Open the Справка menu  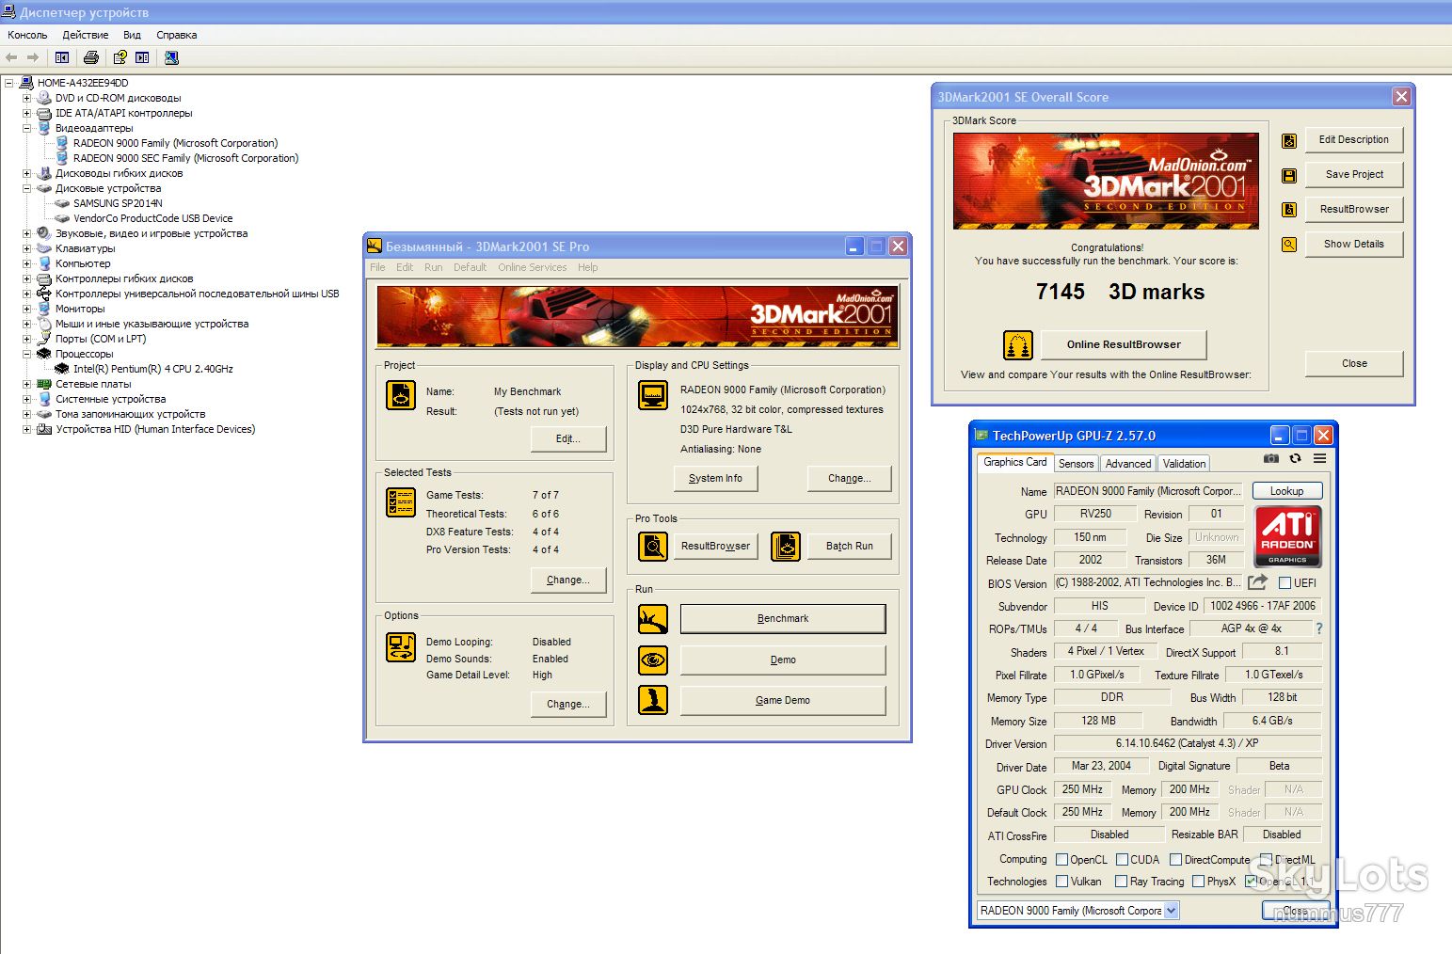tap(177, 35)
